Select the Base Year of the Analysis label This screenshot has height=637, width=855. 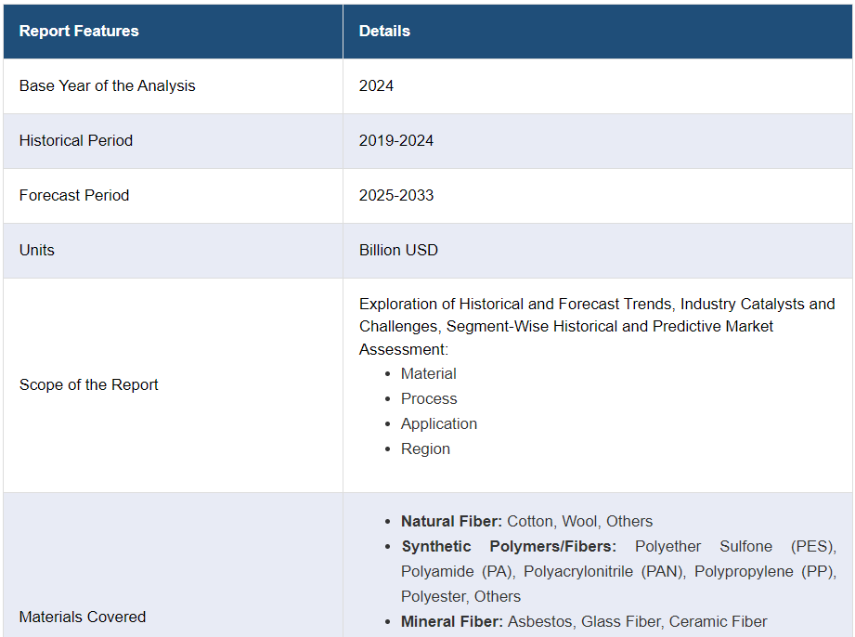click(x=107, y=85)
